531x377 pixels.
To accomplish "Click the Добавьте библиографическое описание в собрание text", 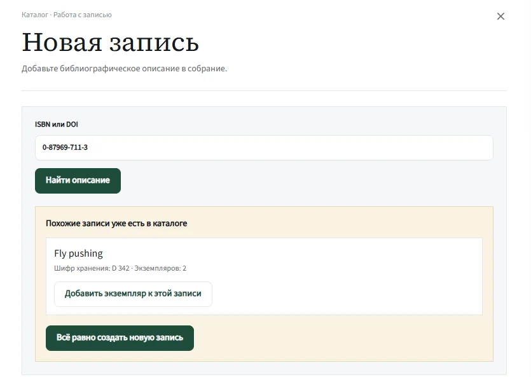I will coord(124,69).
